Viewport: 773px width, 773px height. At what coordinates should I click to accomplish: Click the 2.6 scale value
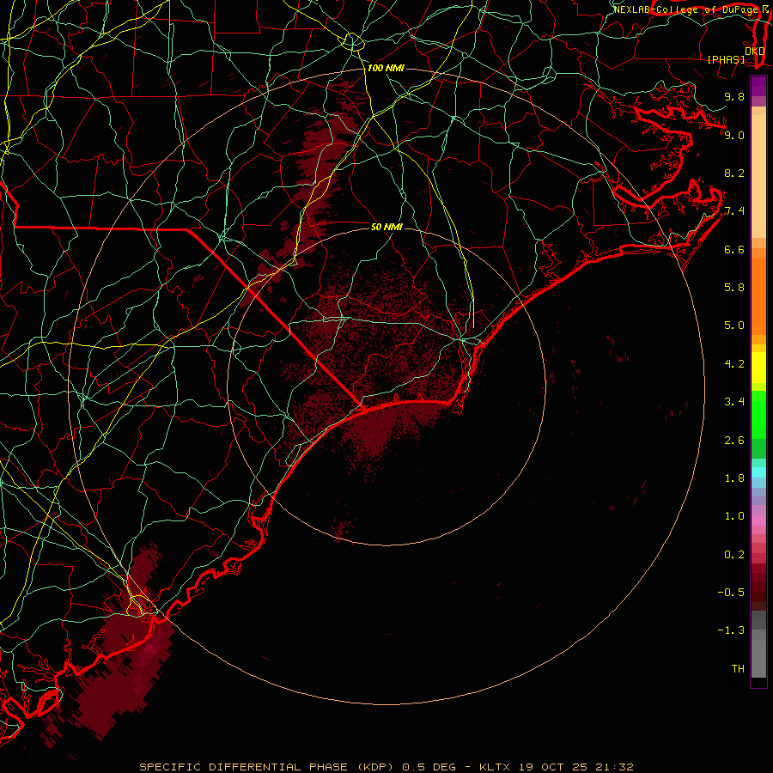tap(734, 441)
